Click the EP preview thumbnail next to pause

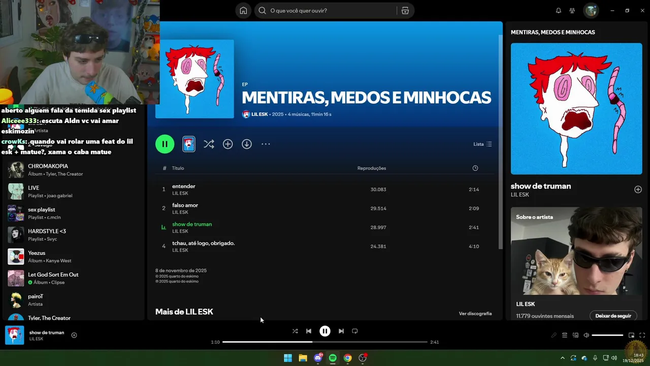189,144
